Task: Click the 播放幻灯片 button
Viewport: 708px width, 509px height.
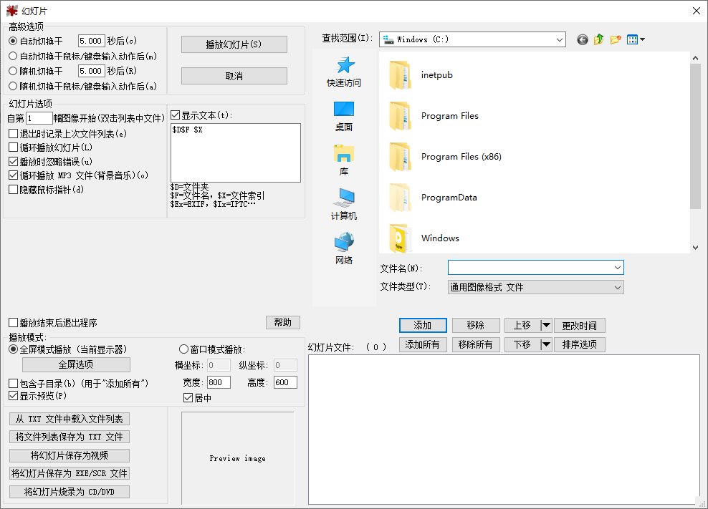Action: click(234, 44)
